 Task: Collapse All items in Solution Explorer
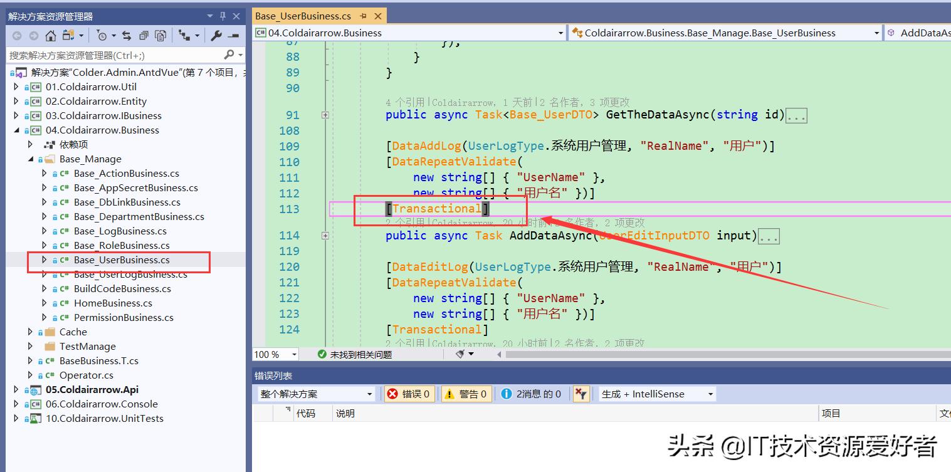tap(144, 35)
